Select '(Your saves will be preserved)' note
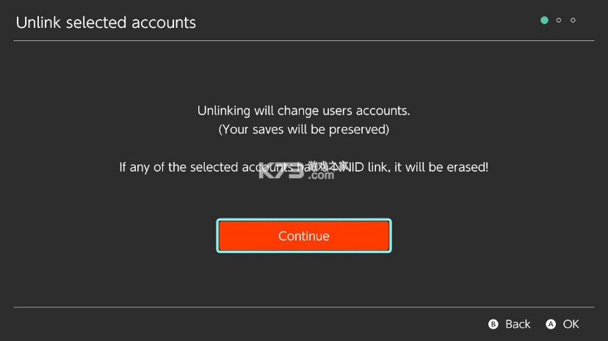The image size is (608, 341). pos(303,130)
